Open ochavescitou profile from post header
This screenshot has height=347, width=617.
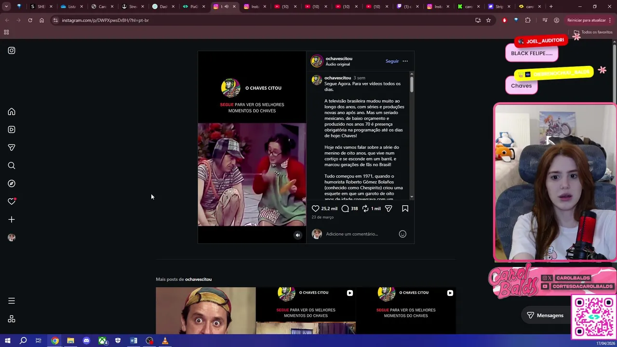point(339,58)
